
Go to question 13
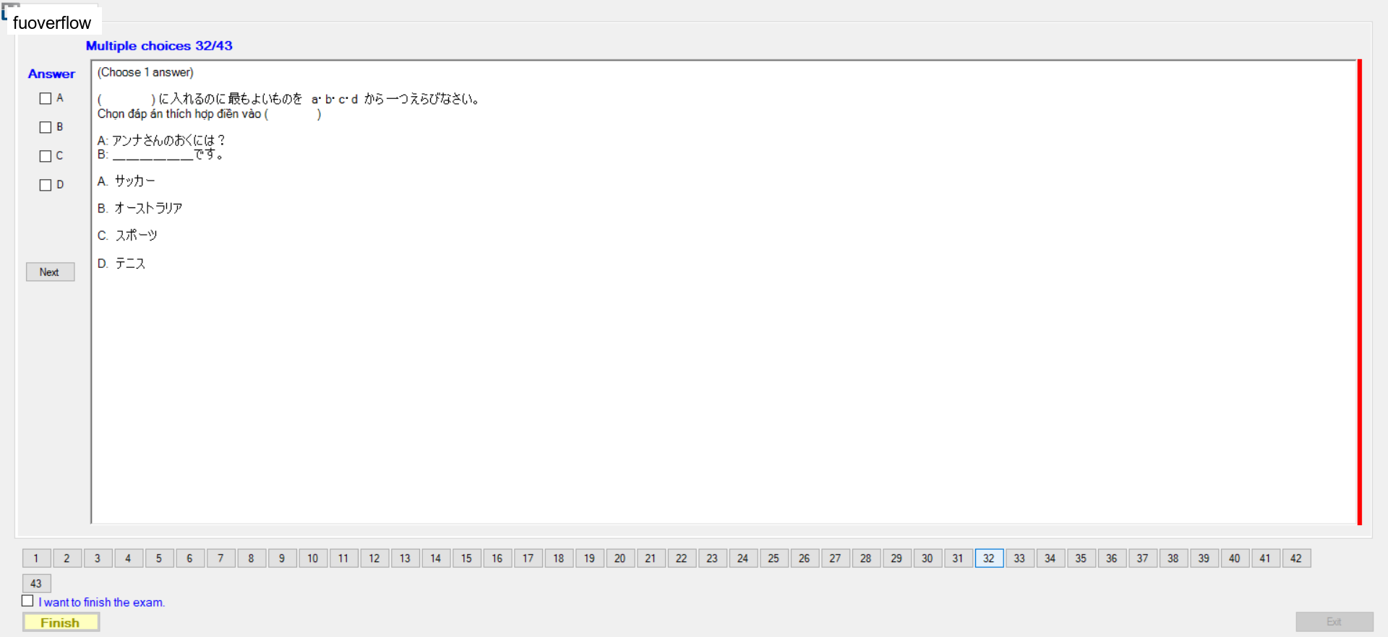405,558
